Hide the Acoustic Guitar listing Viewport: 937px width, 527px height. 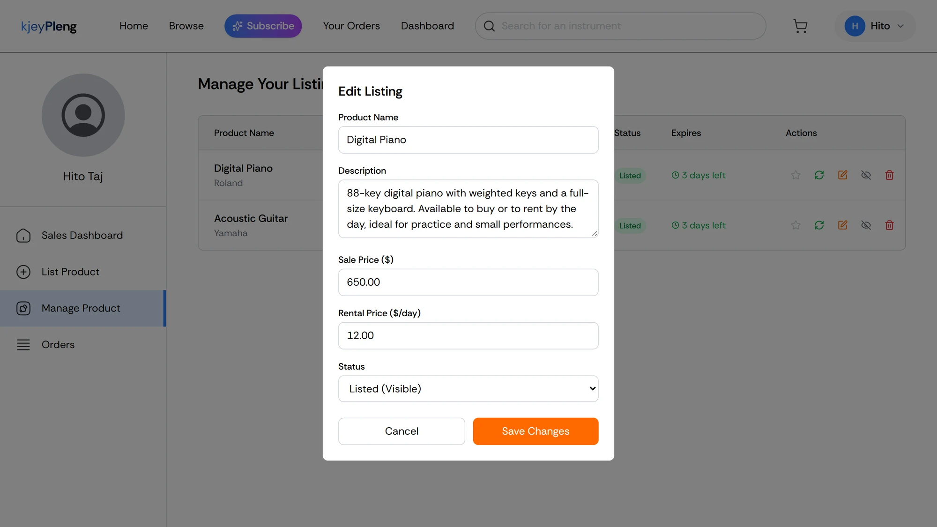866,225
